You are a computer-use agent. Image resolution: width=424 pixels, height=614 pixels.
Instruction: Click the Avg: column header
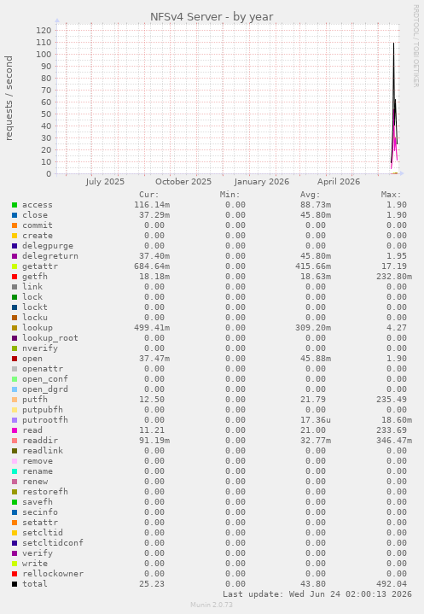(311, 195)
